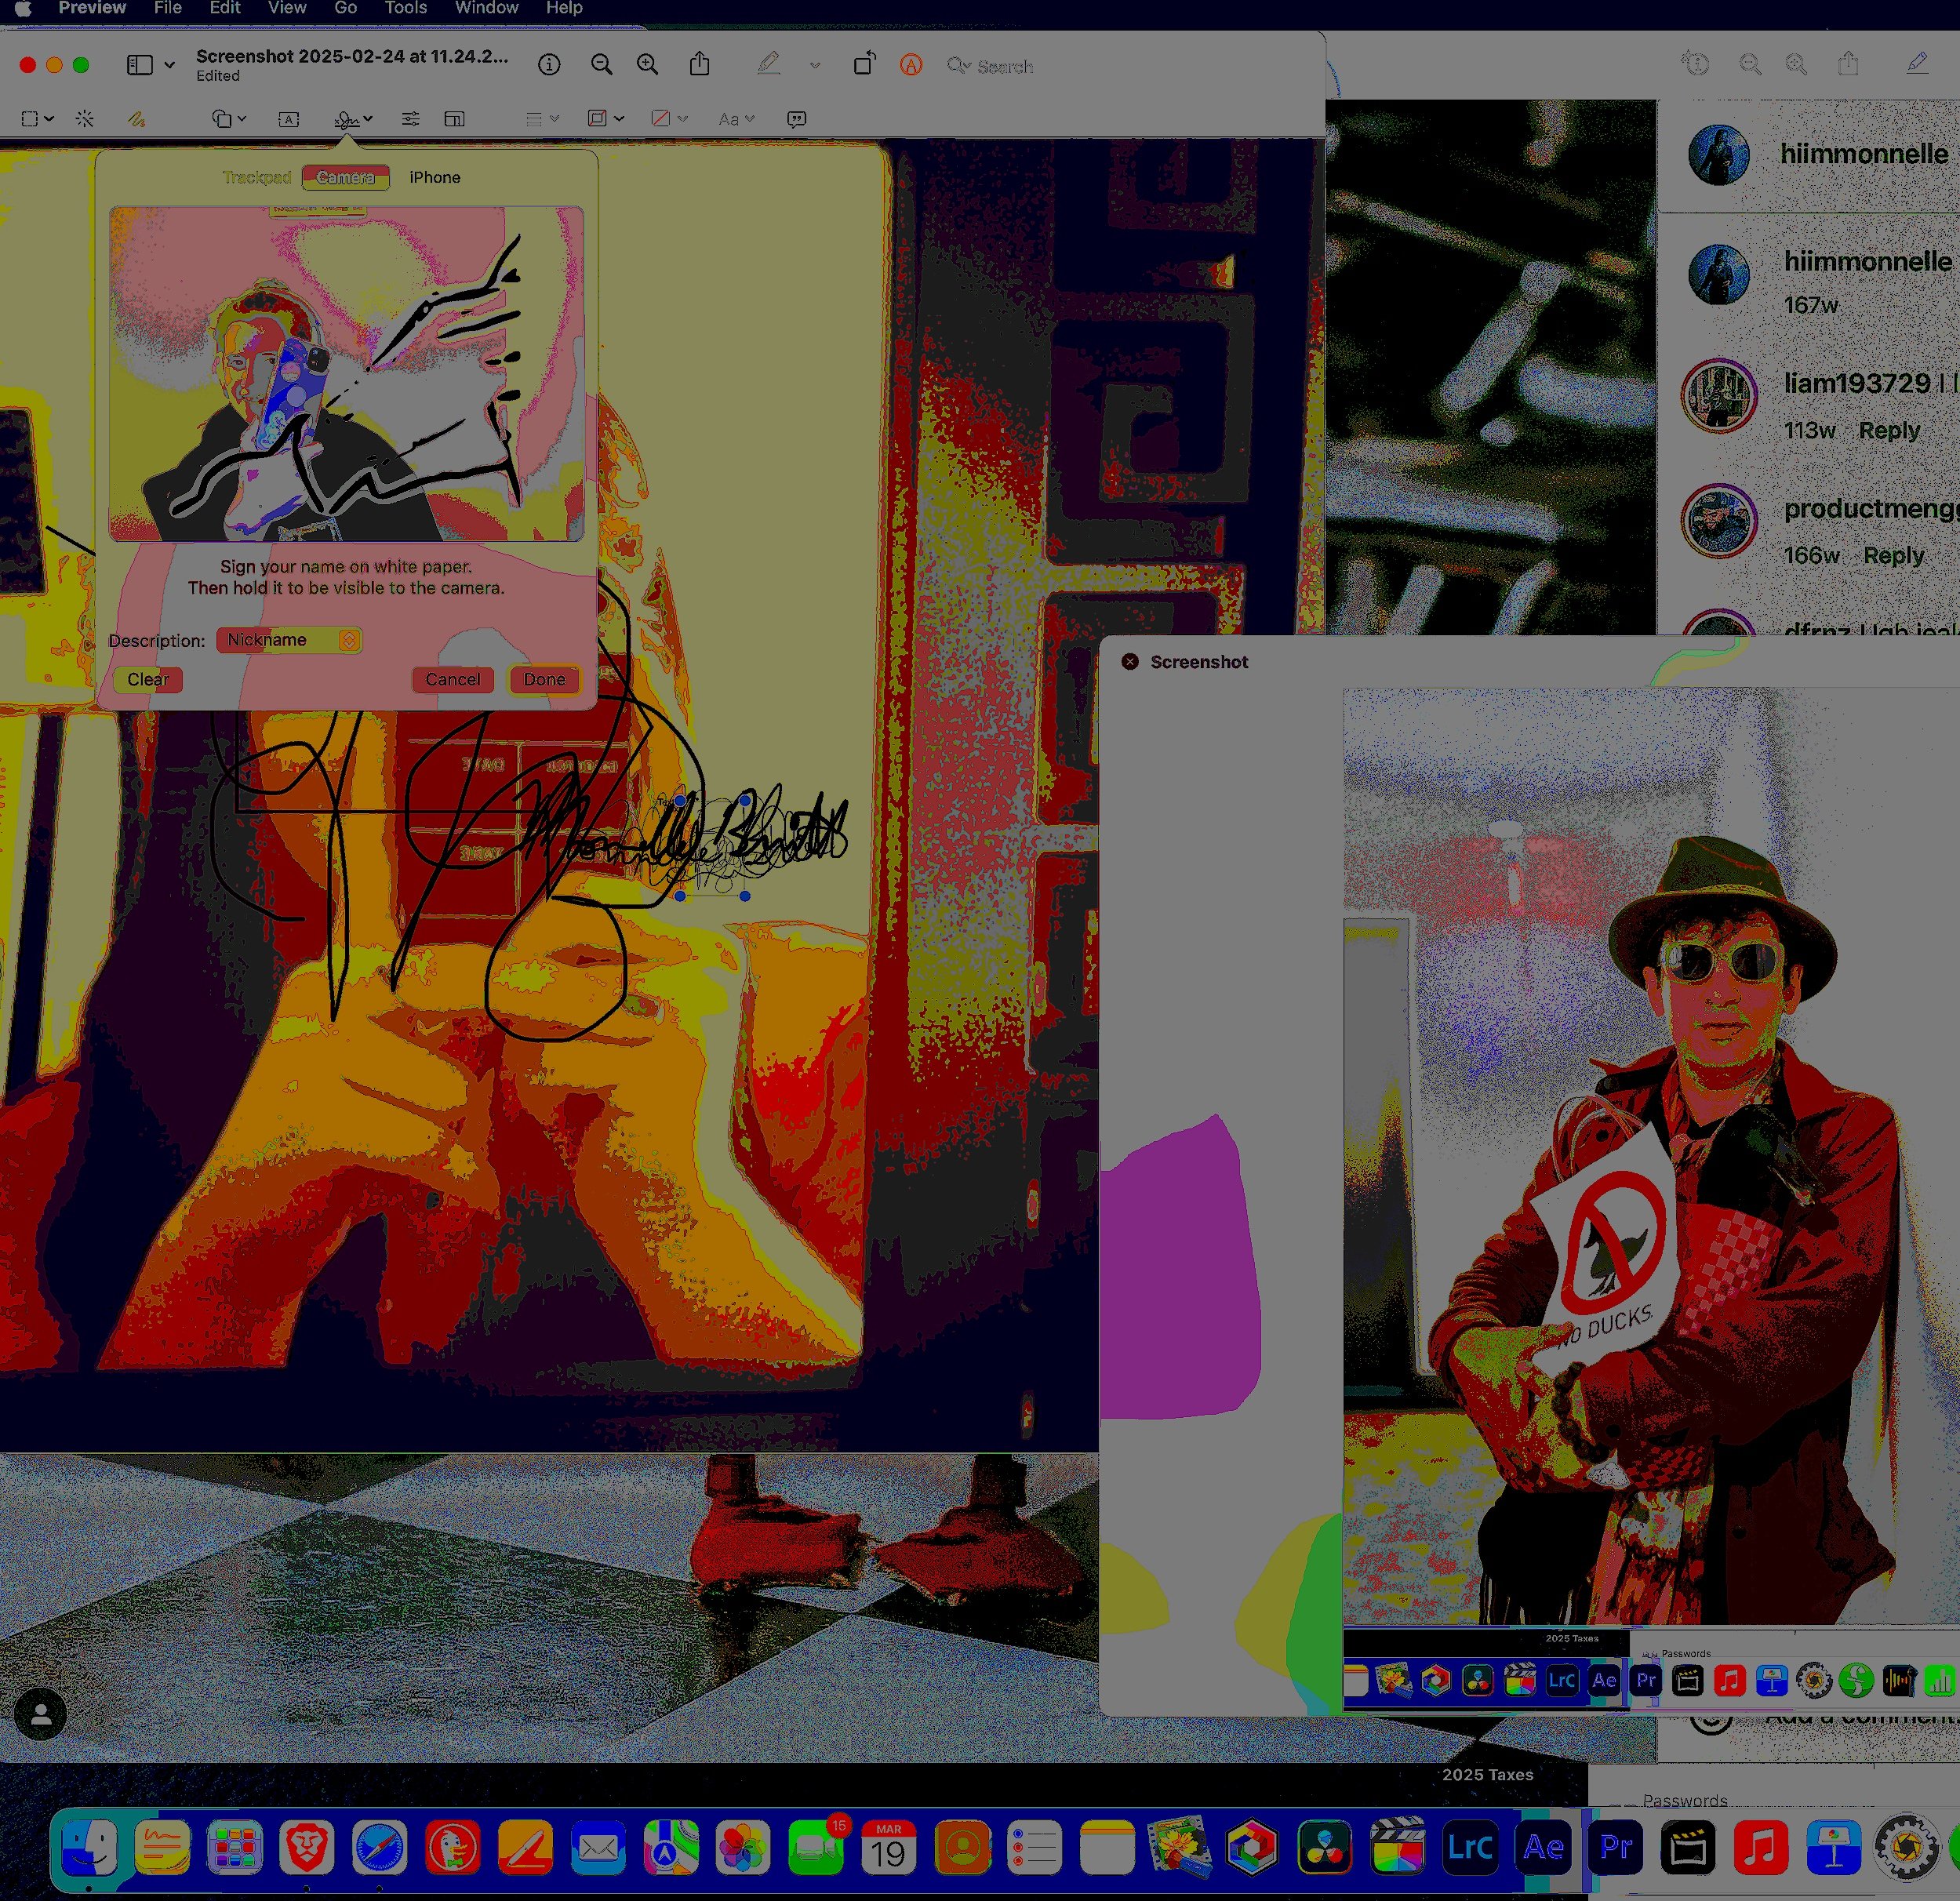Rotate the image with Rotate icon
This screenshot has height=1901, width=1960.
click(864, 65)
